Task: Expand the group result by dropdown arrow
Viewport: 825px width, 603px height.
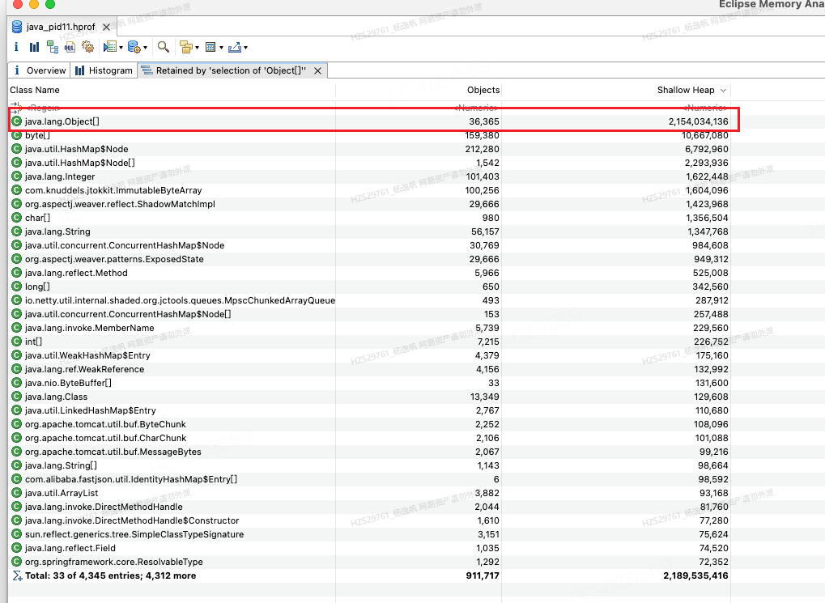Action: [x=197, y=48]
